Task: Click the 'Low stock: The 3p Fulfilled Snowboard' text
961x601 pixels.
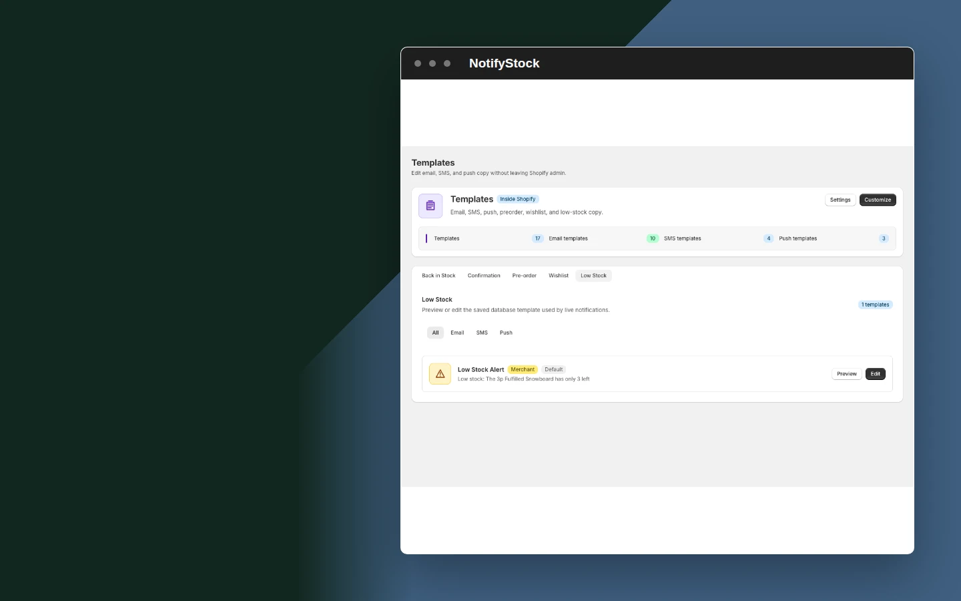Action: point(523,379)
